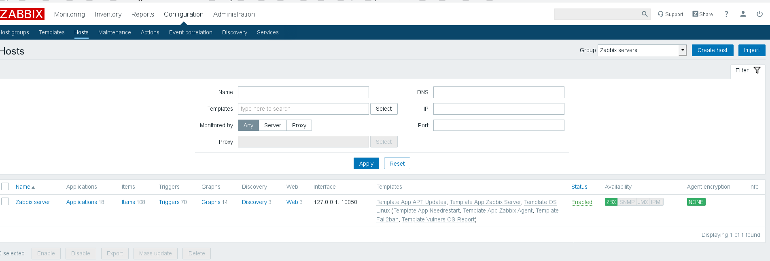Open the user profile icon

coord(743,14)
